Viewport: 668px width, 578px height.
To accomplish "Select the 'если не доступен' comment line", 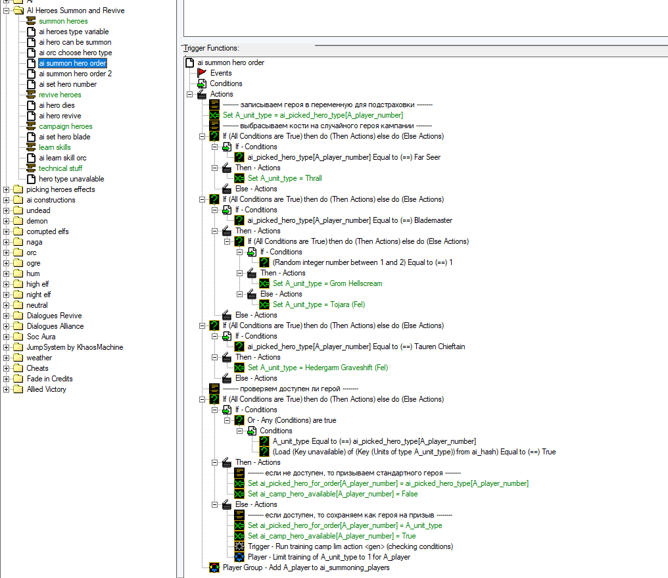I will pos(354,473).
